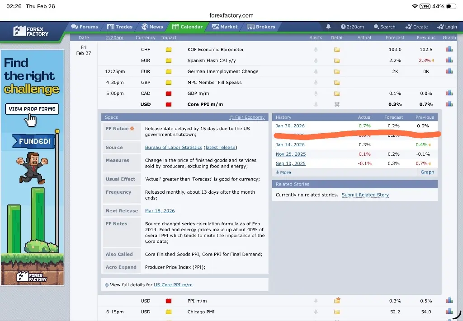
Task: Click revision arrow beside Spanish CPI previous 2.3%
Action: (433, 60)
